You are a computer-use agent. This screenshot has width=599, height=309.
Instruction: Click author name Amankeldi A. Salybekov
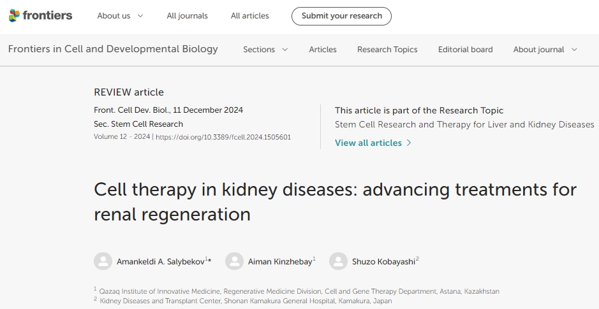coord(160,261)
